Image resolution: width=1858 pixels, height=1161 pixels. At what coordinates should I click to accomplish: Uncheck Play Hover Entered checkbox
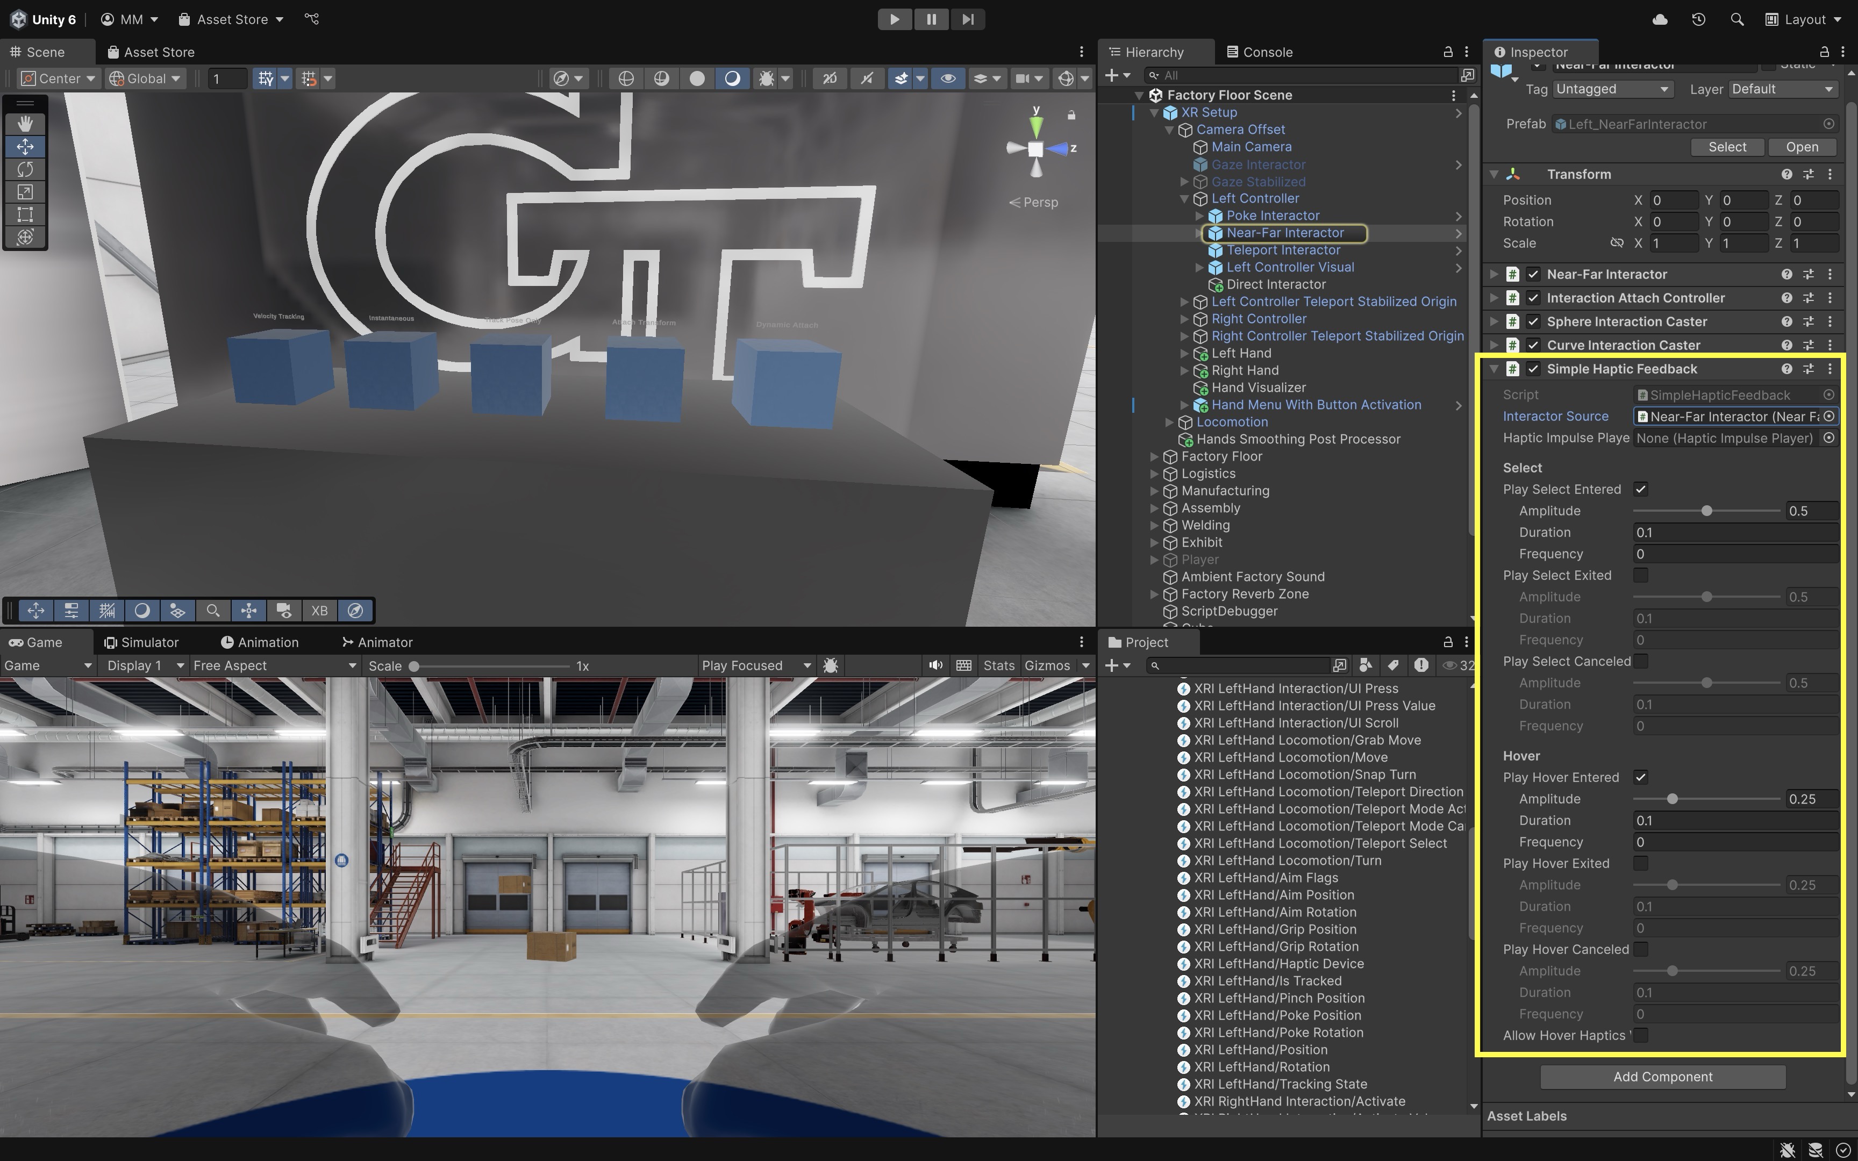tap(1641, 777)
